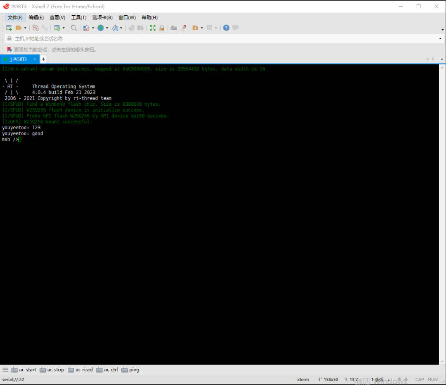Click the color scheme icon

coord(86,28)
